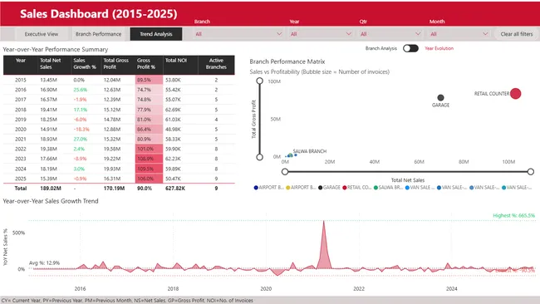Screen dimensions: 540x304
Task: Click the Sales Growth % column header
Action: tap(86, 64)
